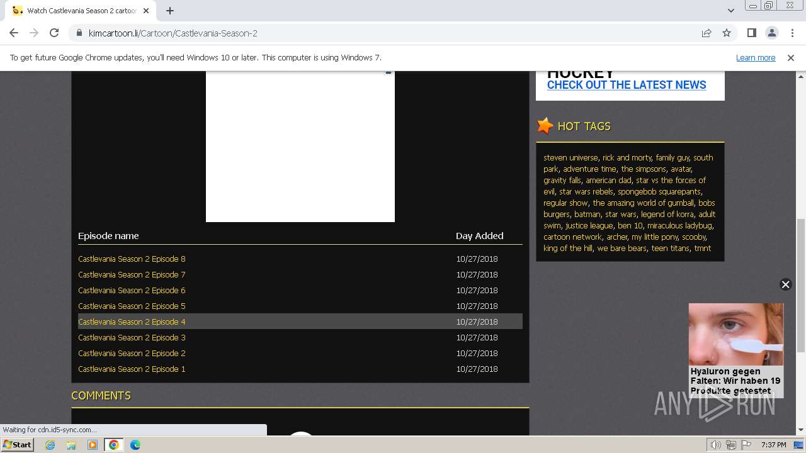Open Windows Explorer folder on taskbar
Image resolution: width=806 pixels, height=453 pixels.
pos(71,445)
